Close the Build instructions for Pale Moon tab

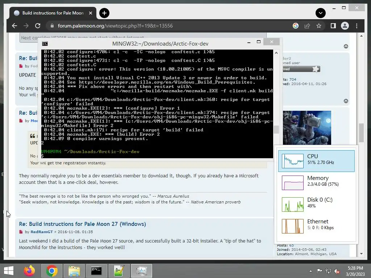click(90, 13)
